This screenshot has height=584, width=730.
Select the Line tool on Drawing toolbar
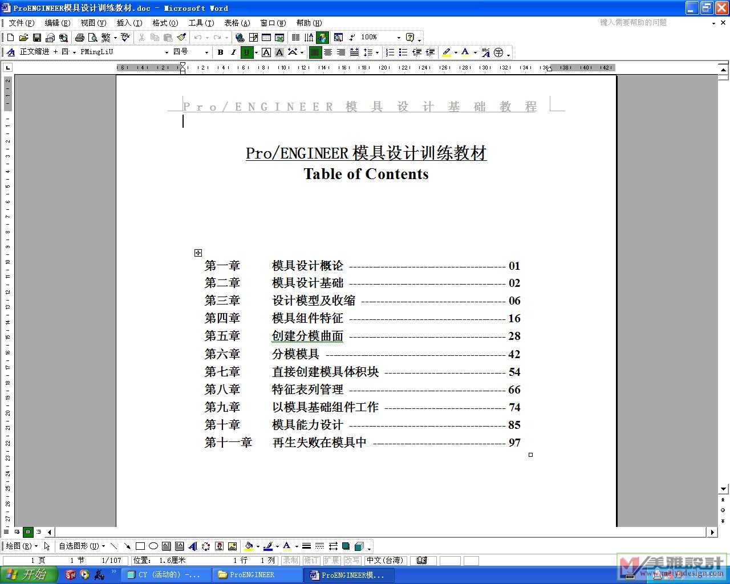[x=114, y=546]
